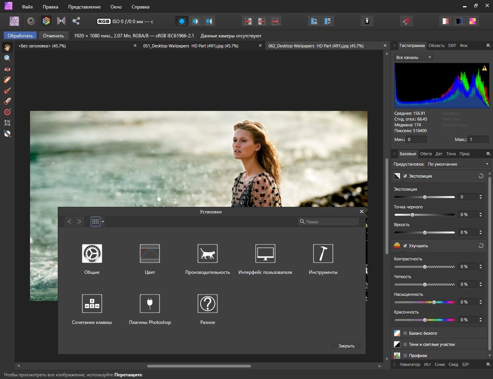Select the Red Eye Removal tool
This screenshot has width=493, height=379.
click(x=7, y=69)
